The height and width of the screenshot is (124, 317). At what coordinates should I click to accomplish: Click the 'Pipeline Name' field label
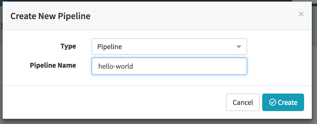pos(53,65)
